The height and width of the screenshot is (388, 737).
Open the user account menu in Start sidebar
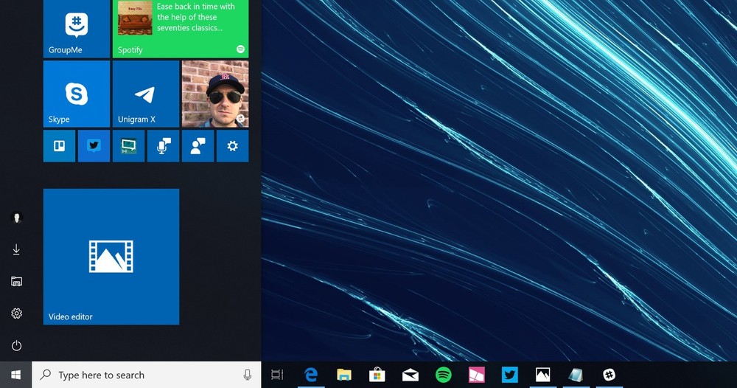tap(16, 218)
